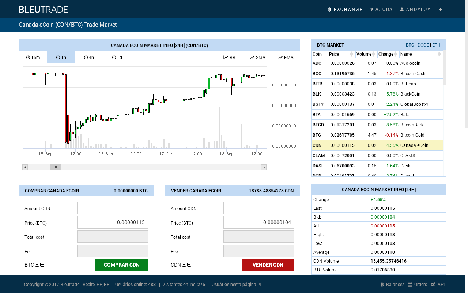Select the BCC Bitcoin Cash row
Screen dimensions: 468x293
pos(377,74)
